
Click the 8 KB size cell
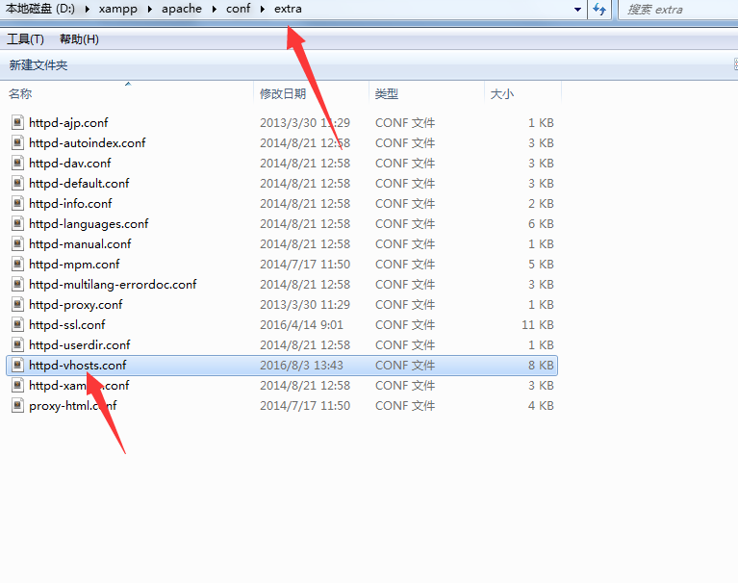541,366
